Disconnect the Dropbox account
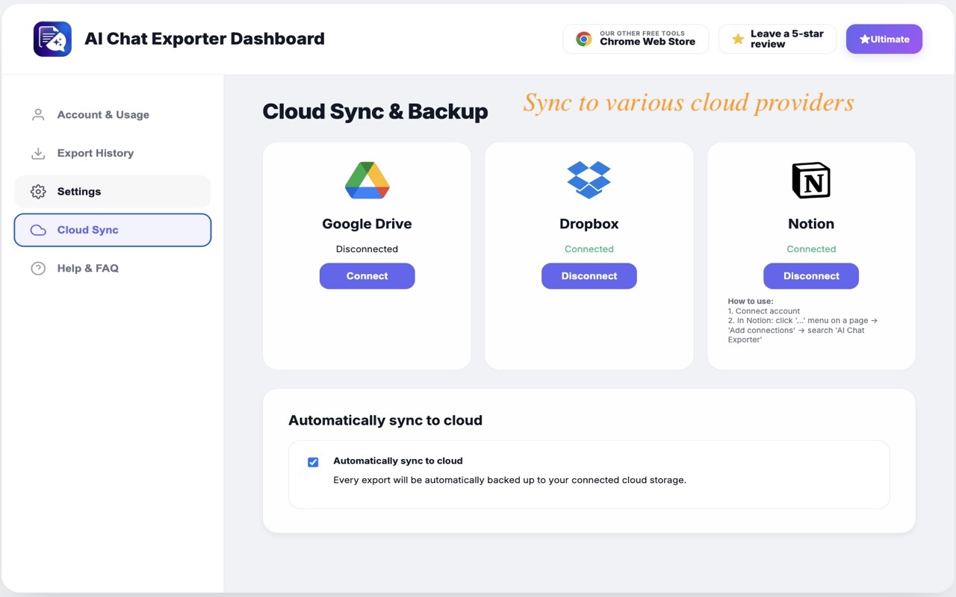The width and height of the screenshot is (956, 597). pyautogui.click(x=589, y=276)
